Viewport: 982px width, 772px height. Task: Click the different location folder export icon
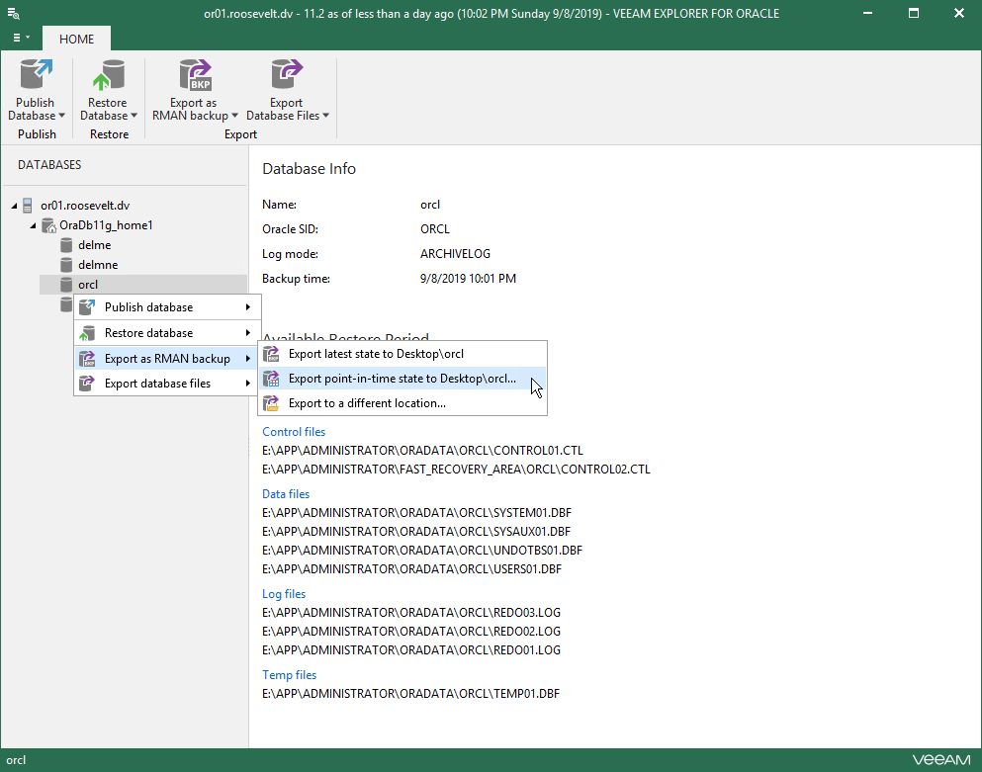point(271,404)
